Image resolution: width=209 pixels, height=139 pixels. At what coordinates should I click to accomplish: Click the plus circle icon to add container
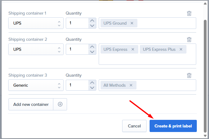60,104
